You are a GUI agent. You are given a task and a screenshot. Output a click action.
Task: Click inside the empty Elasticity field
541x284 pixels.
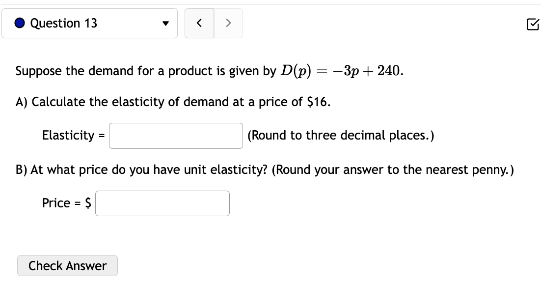175,136
